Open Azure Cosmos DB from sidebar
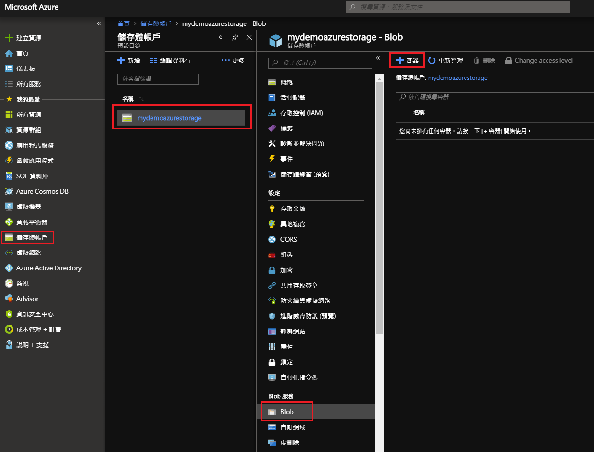Screen dimensions: 594x452 pos(42,191)
